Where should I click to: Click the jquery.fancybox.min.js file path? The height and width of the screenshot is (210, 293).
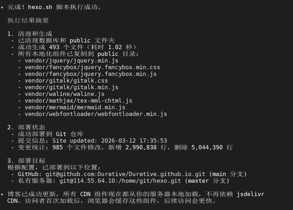point(91,74)
